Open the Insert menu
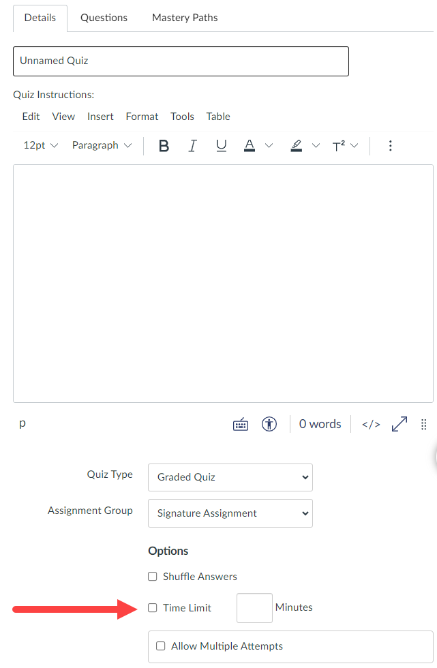Screen dimensions: 437x668 (x=100, y=117)
